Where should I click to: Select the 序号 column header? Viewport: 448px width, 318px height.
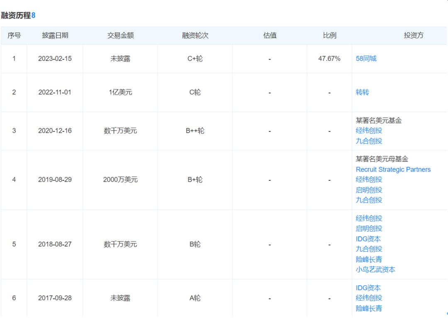14,35
